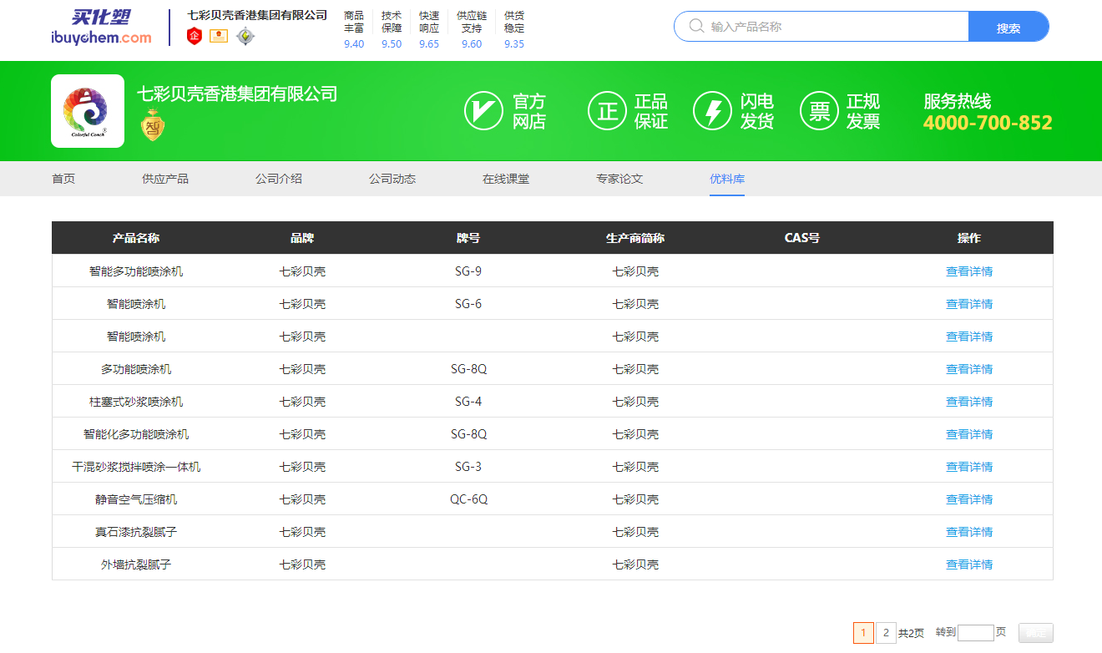
Task: View details for 外墙抗裂腻子
Action: point(969,564)
